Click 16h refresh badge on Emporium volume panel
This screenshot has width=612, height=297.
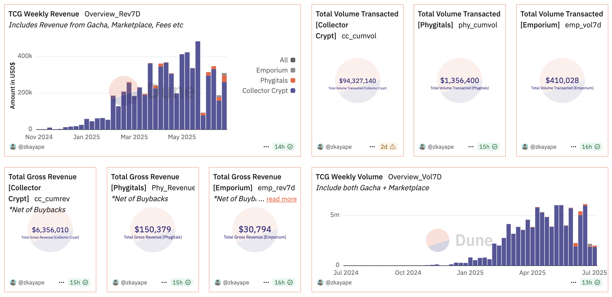pyautogui.click(x=591, y=147)
